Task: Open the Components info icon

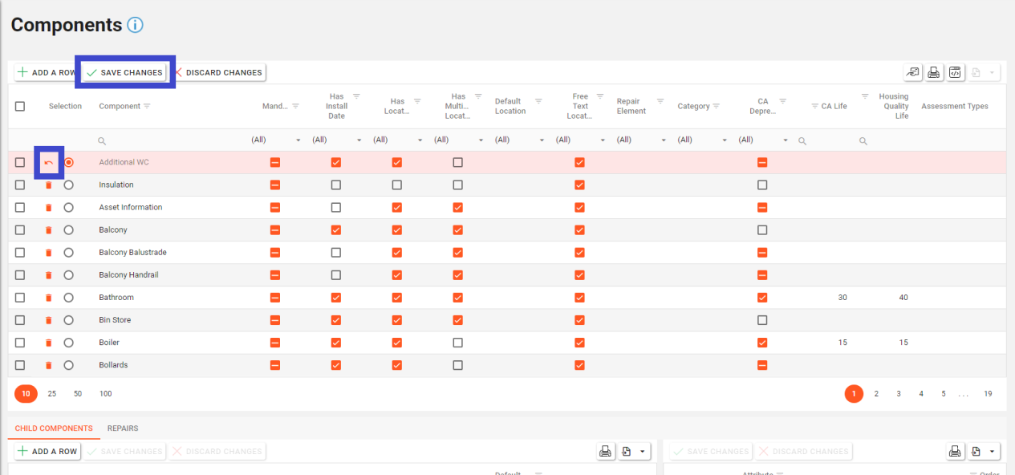Action: (135, 25)
